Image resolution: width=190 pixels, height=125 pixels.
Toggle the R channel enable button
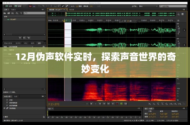click(184, 45)
